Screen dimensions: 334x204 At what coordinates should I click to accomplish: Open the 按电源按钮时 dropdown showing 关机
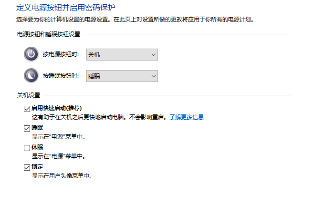point(122,55)
